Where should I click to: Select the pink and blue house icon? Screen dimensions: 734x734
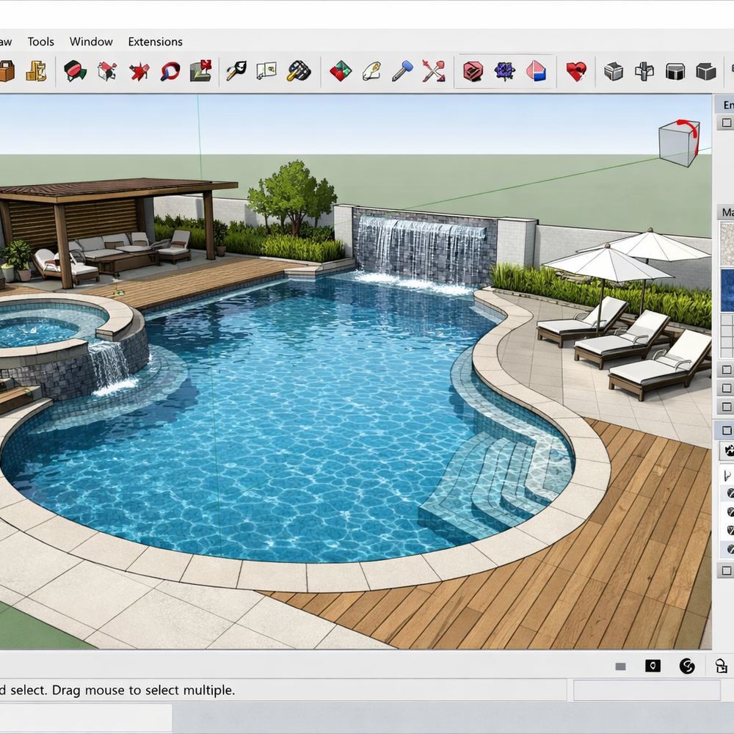pos(536,71)
